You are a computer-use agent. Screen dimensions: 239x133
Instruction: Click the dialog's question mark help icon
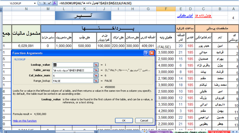[146, 53]
